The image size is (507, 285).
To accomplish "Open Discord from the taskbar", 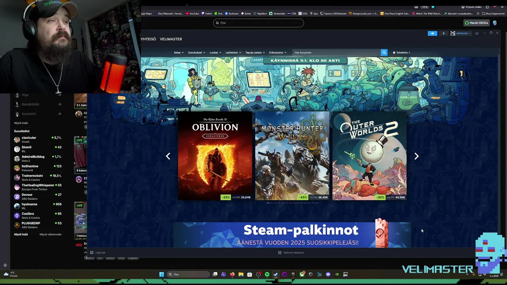I will pos(328,274).
